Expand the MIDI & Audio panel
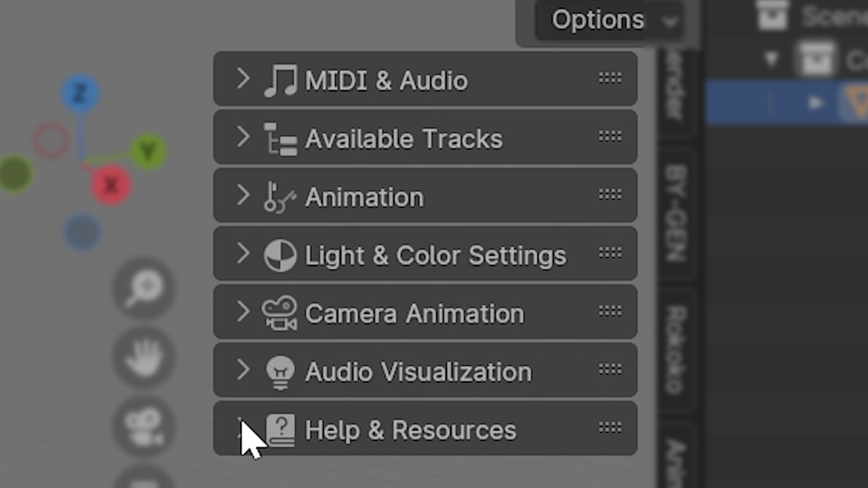Screen dimensions: 868x488 pos(243,79)
